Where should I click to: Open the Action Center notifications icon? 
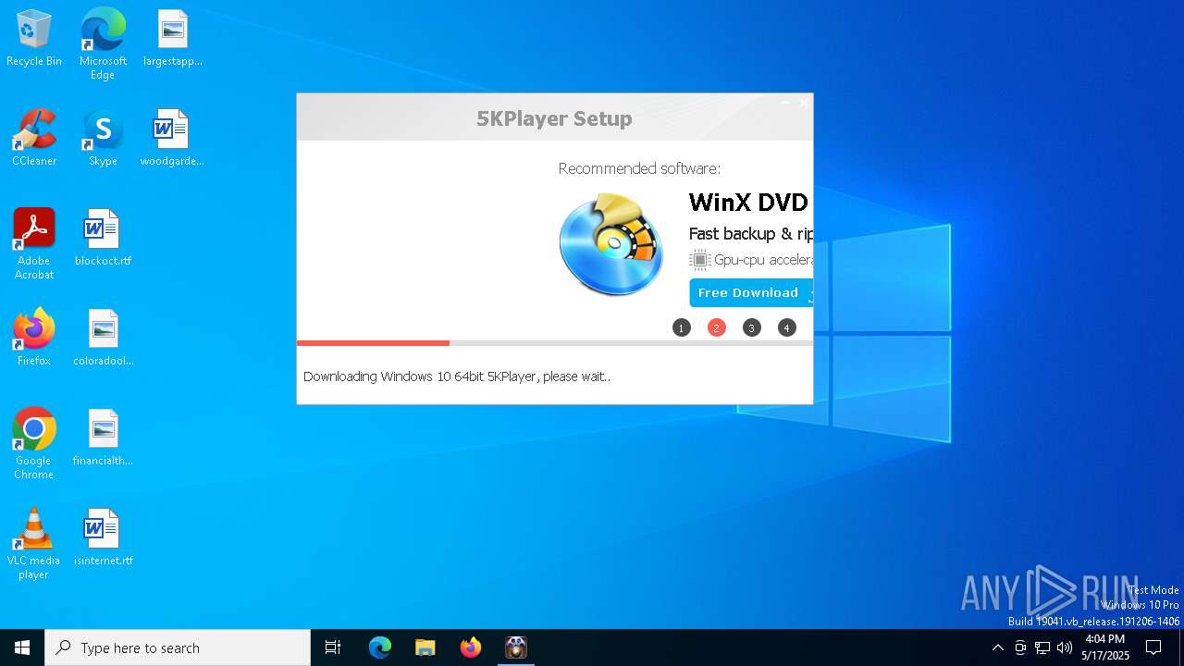point(1153,647)
